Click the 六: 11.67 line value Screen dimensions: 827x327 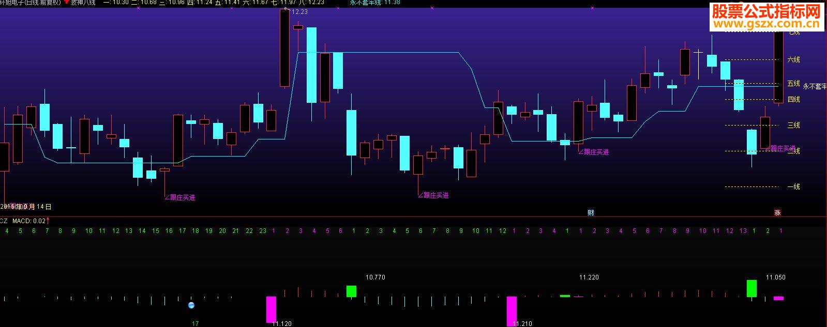(255, 3)
